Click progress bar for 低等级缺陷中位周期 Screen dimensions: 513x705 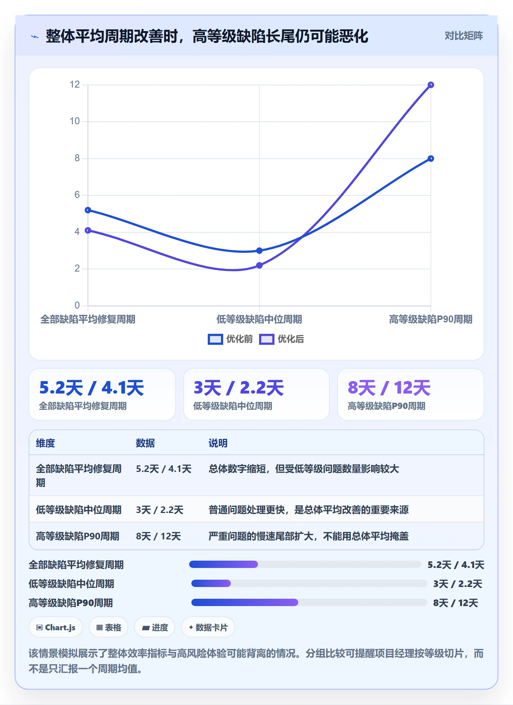pyautogui.click(x=309, y=583)
